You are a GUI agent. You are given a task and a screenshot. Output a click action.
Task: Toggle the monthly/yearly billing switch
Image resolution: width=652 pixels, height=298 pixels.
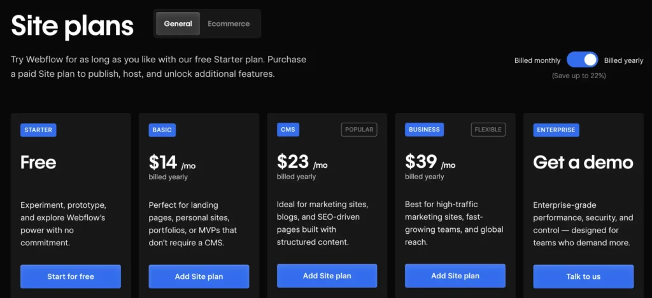point(582,60)
